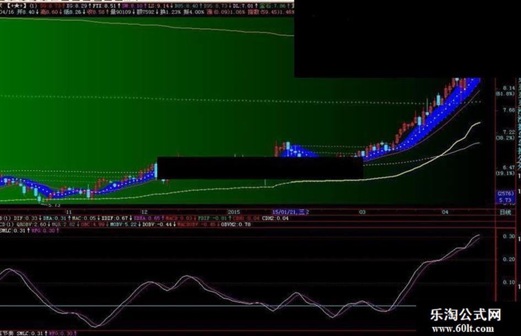521x336 pixels.
Task: Click the month 03 marker on time axis
Action: tap(362, 212)
